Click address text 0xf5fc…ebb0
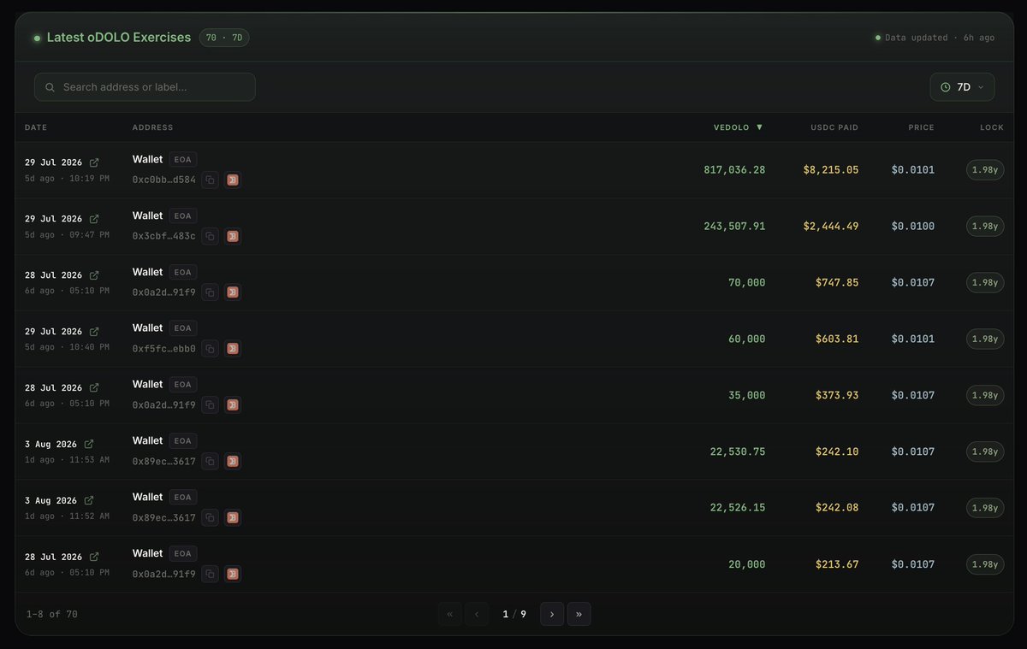 [163, 349]
